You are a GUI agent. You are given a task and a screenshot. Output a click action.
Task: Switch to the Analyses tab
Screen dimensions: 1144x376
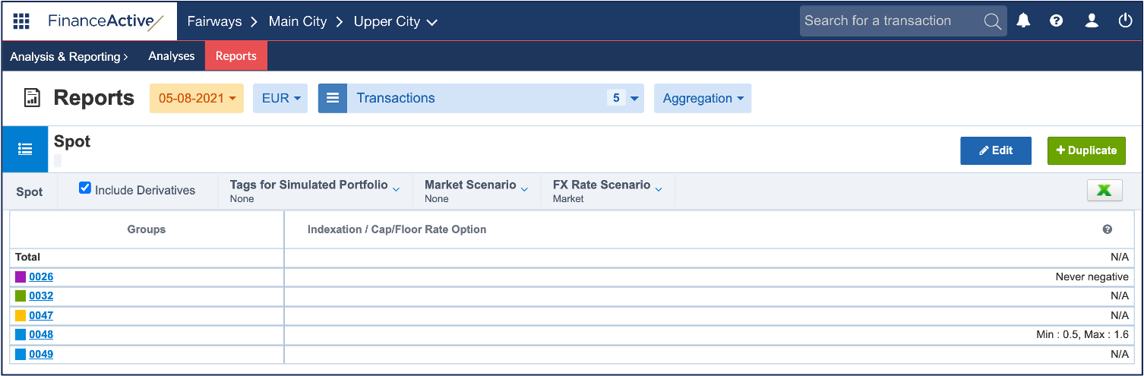172,56
